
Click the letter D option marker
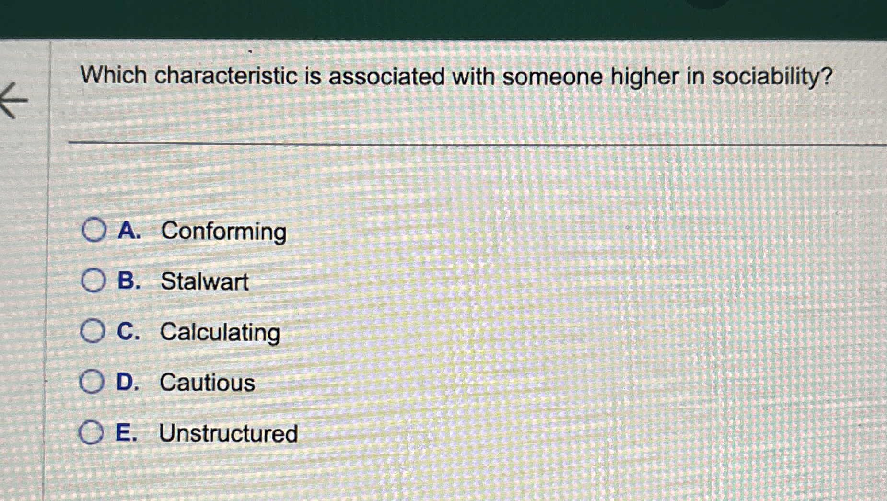point(129,383)
